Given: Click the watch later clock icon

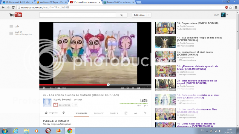Looking at the screenshot, I should (x=133, y=88).
